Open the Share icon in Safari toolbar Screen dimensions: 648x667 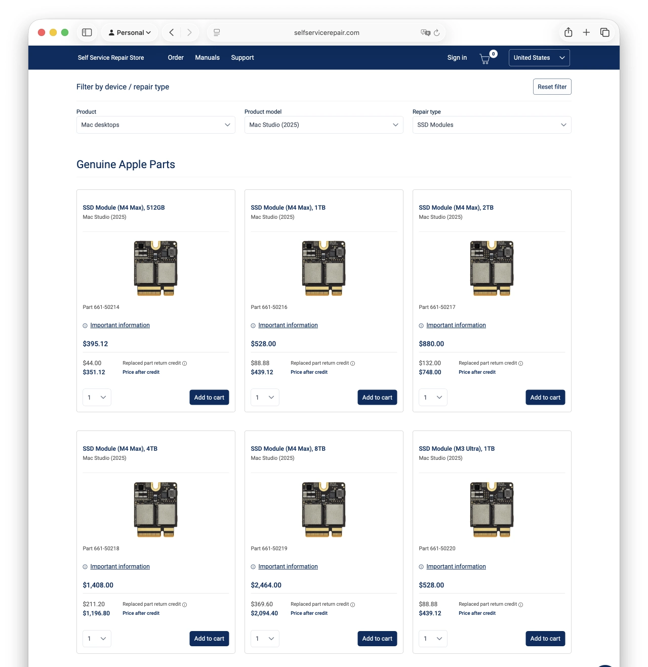click(569, 32)
